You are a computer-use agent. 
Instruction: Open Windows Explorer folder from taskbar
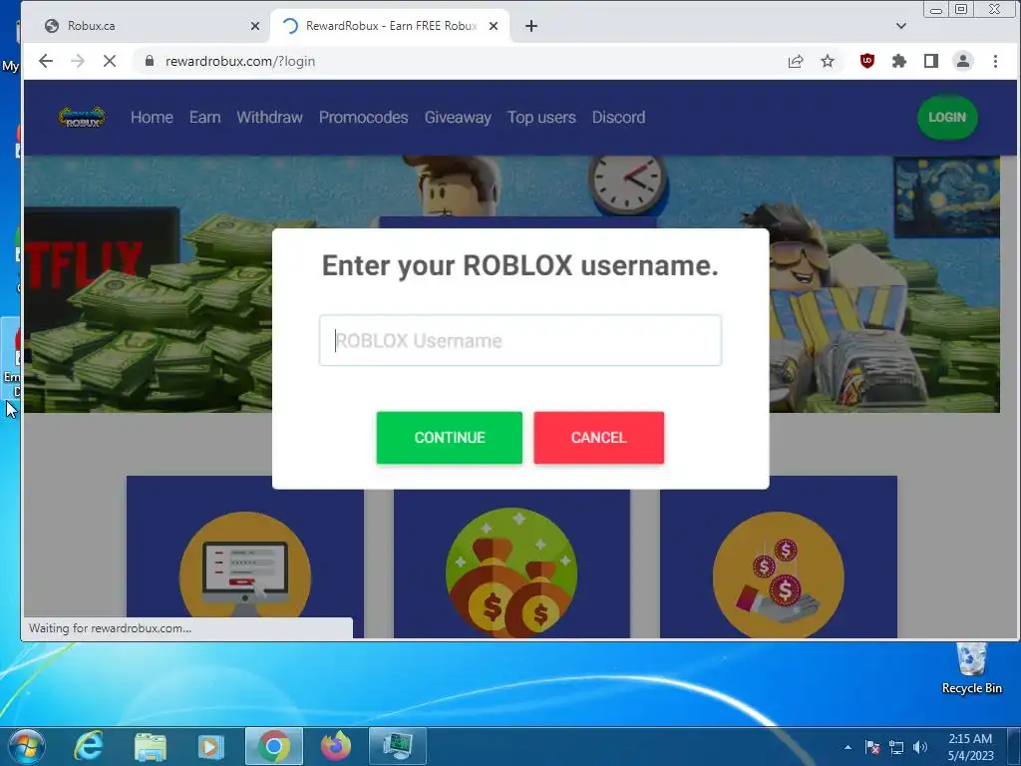tap(151, 746)
